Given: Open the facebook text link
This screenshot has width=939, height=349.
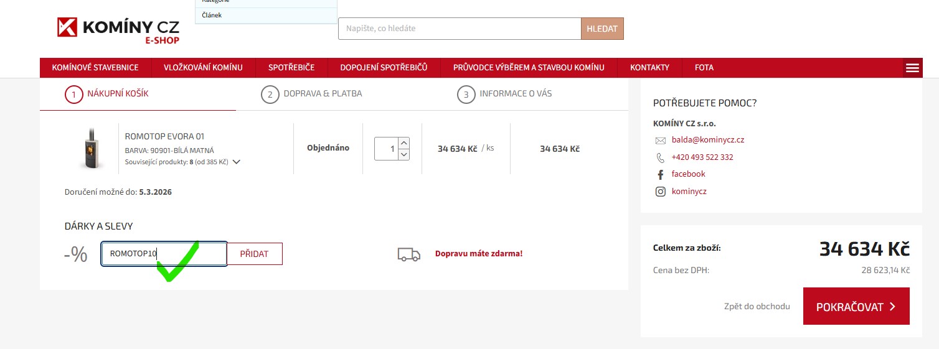Looking at the screenshot, I should (689, 174).
